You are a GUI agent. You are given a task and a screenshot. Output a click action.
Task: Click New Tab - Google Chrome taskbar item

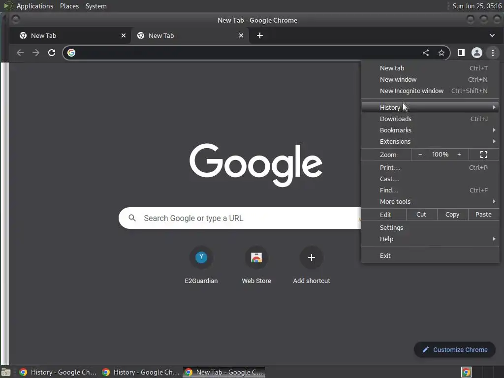coord(224,372)
